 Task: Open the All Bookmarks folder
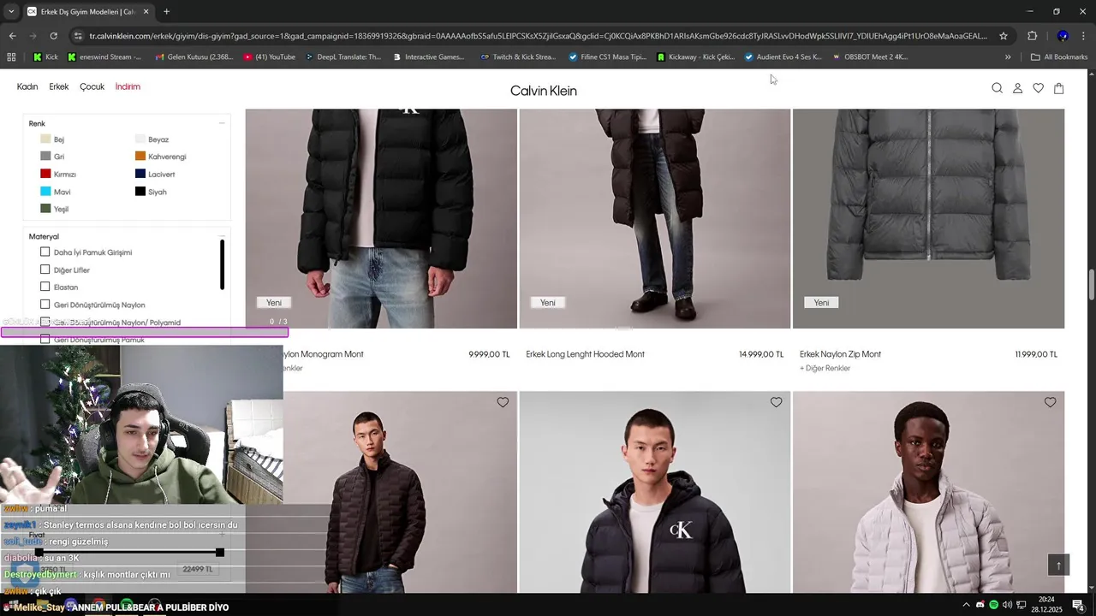click(1059, 57)
